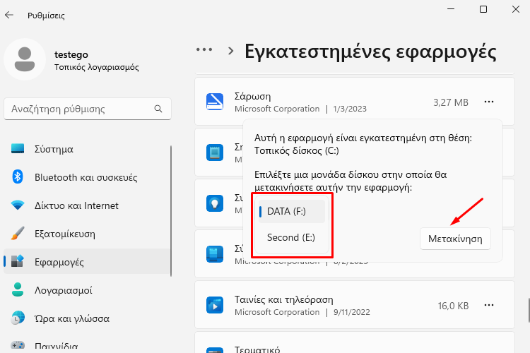Click the Σάρωση app name

pos(252,97)
